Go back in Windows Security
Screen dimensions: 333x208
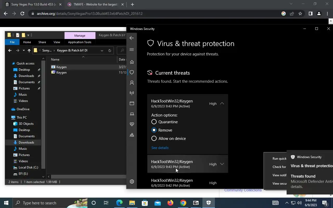tap(132, 38)
